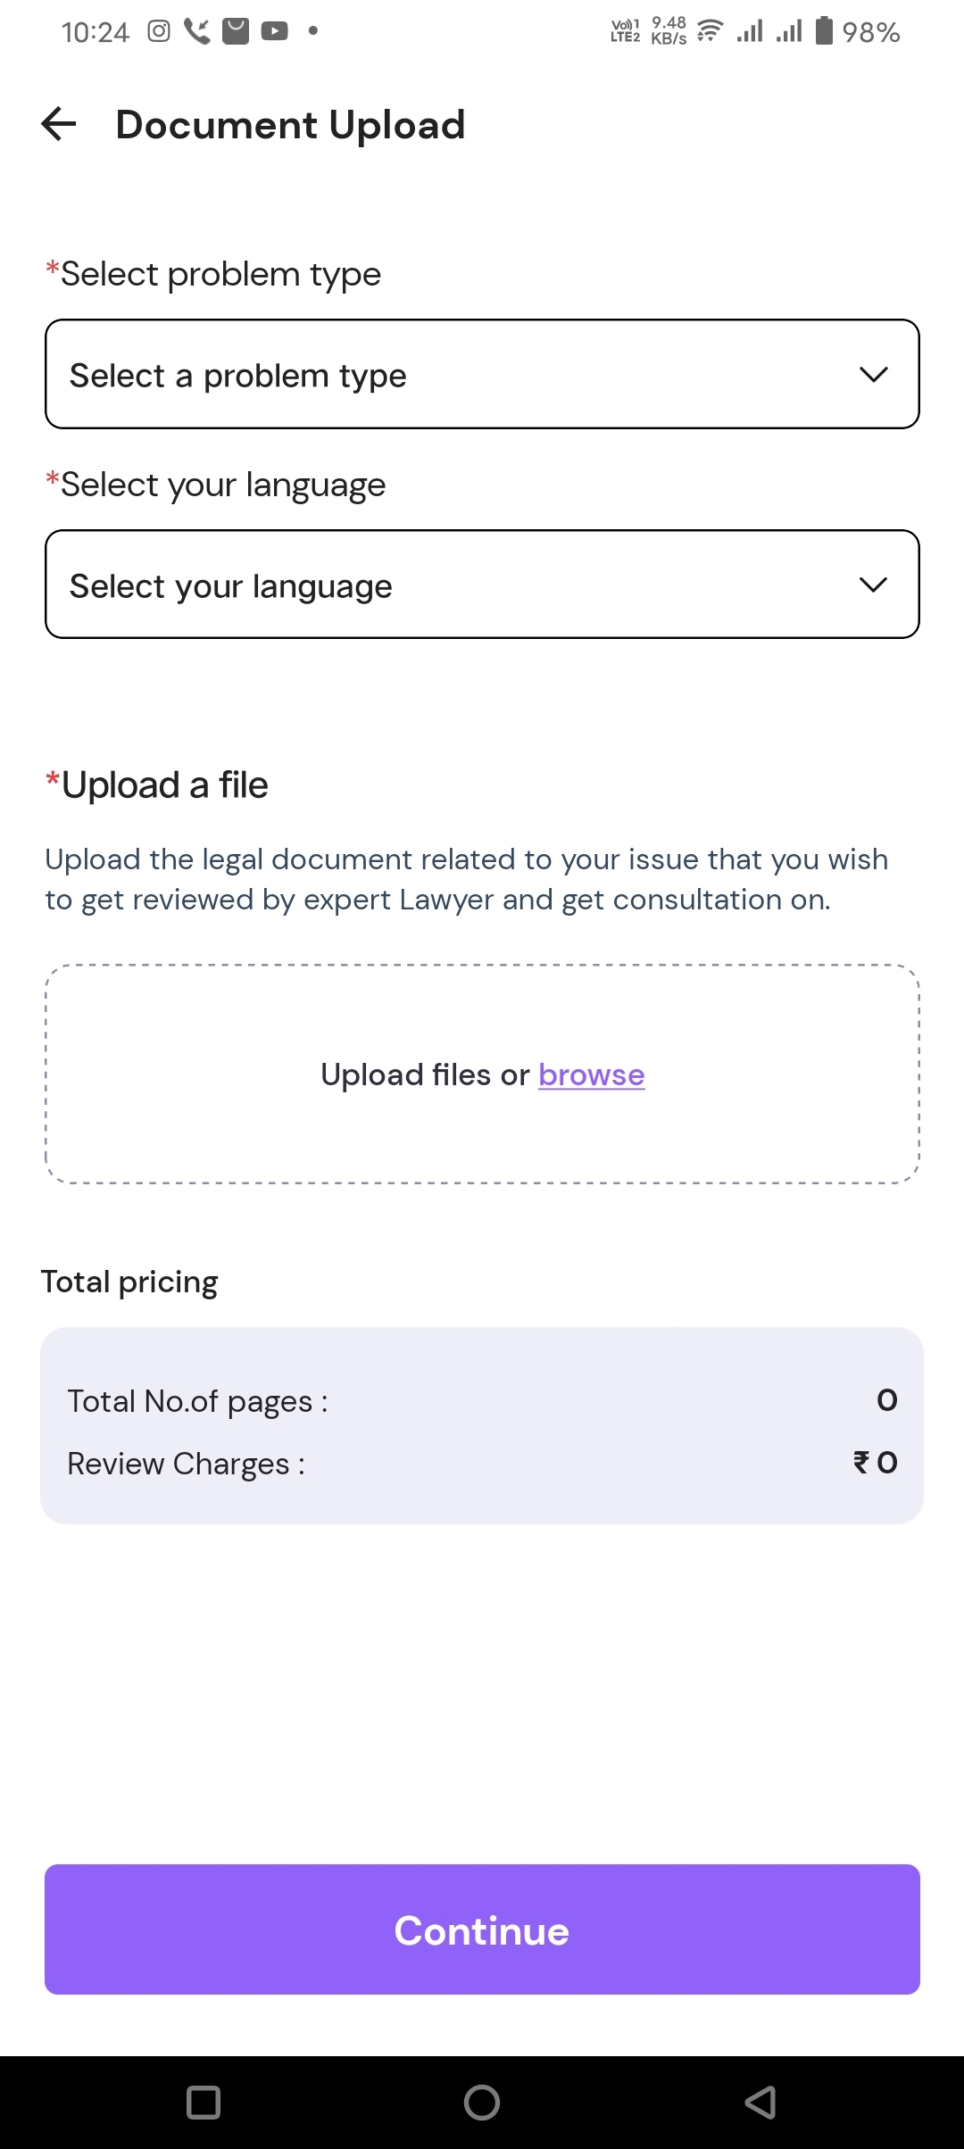The width and height of the screenshot is (964, 2149).
Task: Tap the Android back triangle button
Action: (760, 2102)
